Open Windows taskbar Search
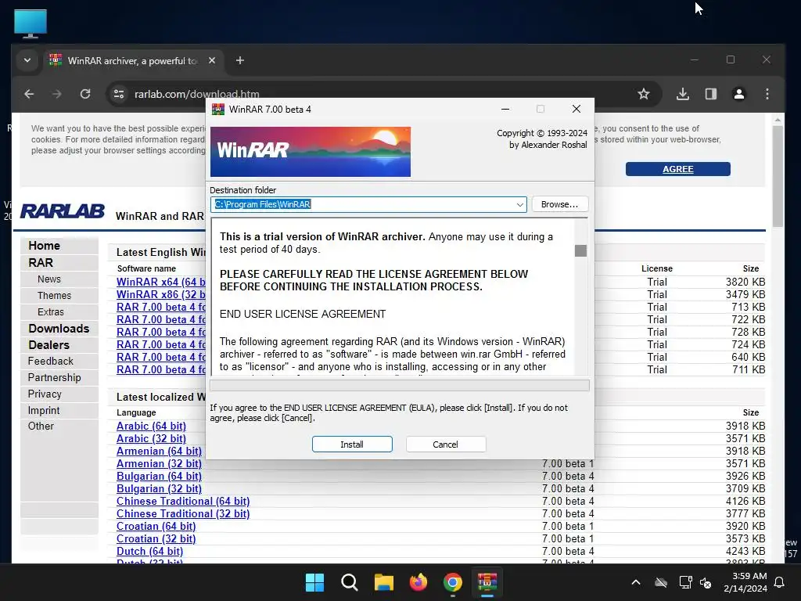 [350, 582]
